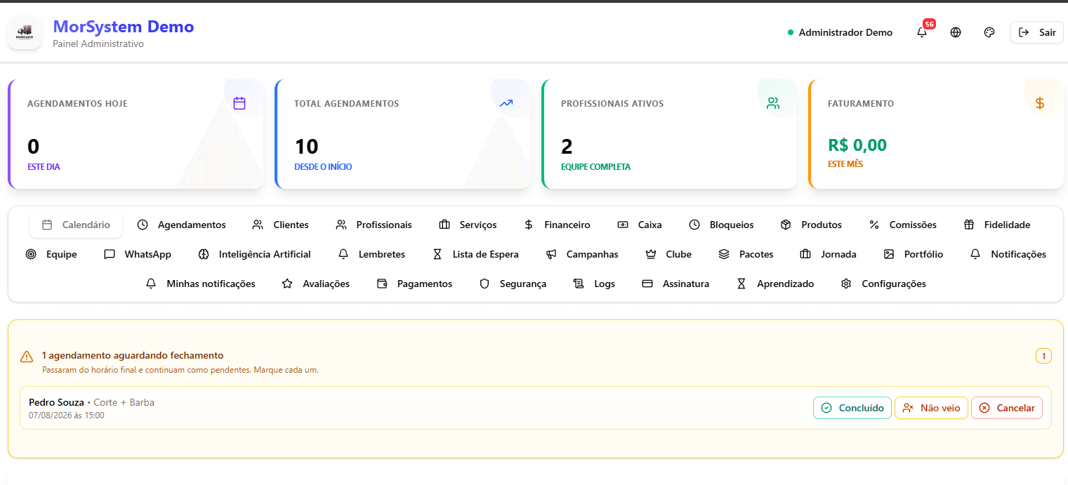Click the Pacotes layers icon
The height and width of the screenshot is (485, 1068).
(724, 254)
